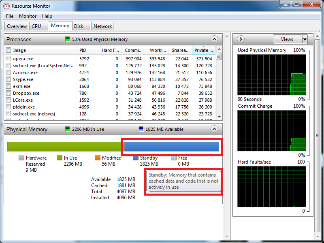324x243 pixels.
Task: Click green Used Physical Memory indicator icon
Action: 68,39
